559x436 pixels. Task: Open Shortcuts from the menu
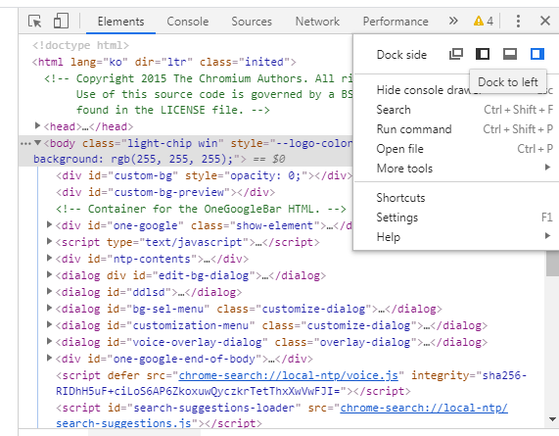pos(456,198)
